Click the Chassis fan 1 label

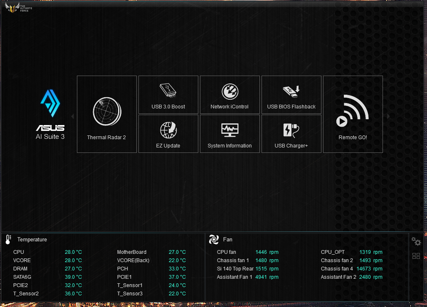[x=233, y=260]
